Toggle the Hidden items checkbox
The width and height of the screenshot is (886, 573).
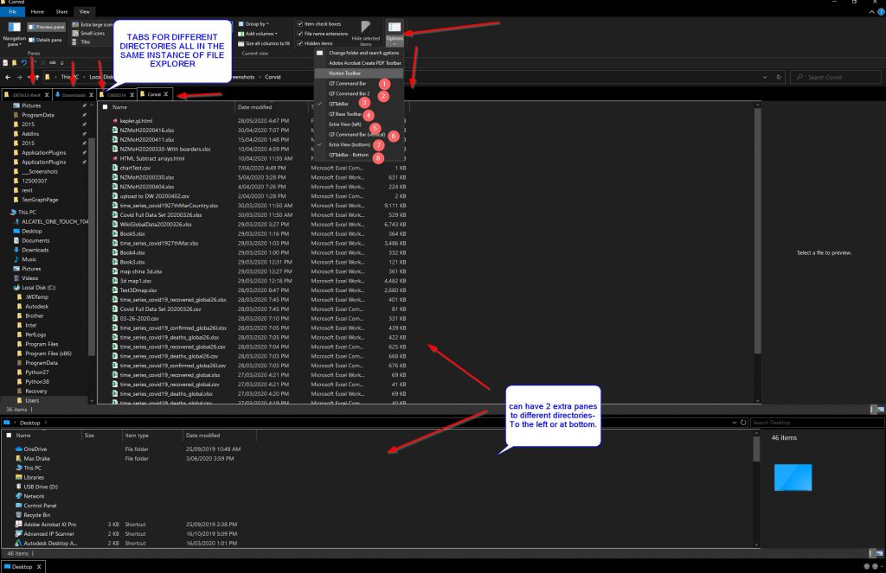point(300,42)
